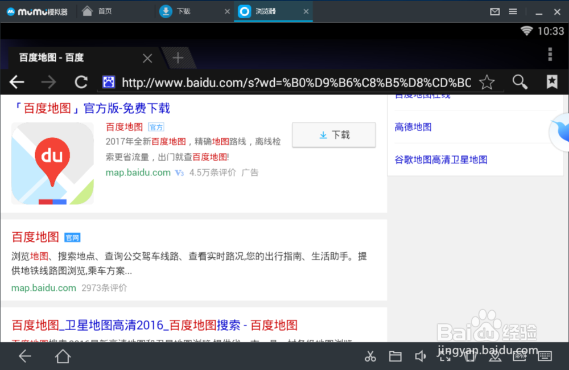Screen dimensions: 569x370
Task: Close the 百度地图 - 百度 browser tab
Action: (147, 58)
